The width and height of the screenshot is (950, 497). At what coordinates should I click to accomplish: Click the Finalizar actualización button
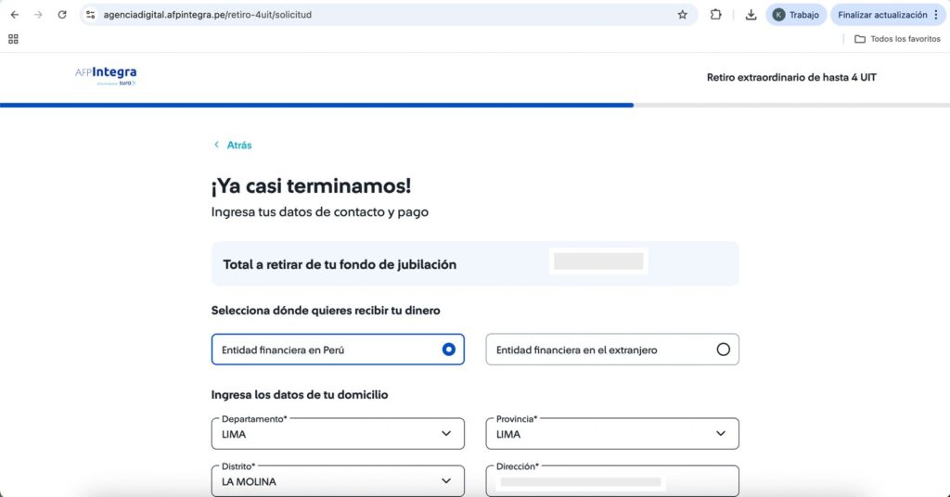point(888,15)
